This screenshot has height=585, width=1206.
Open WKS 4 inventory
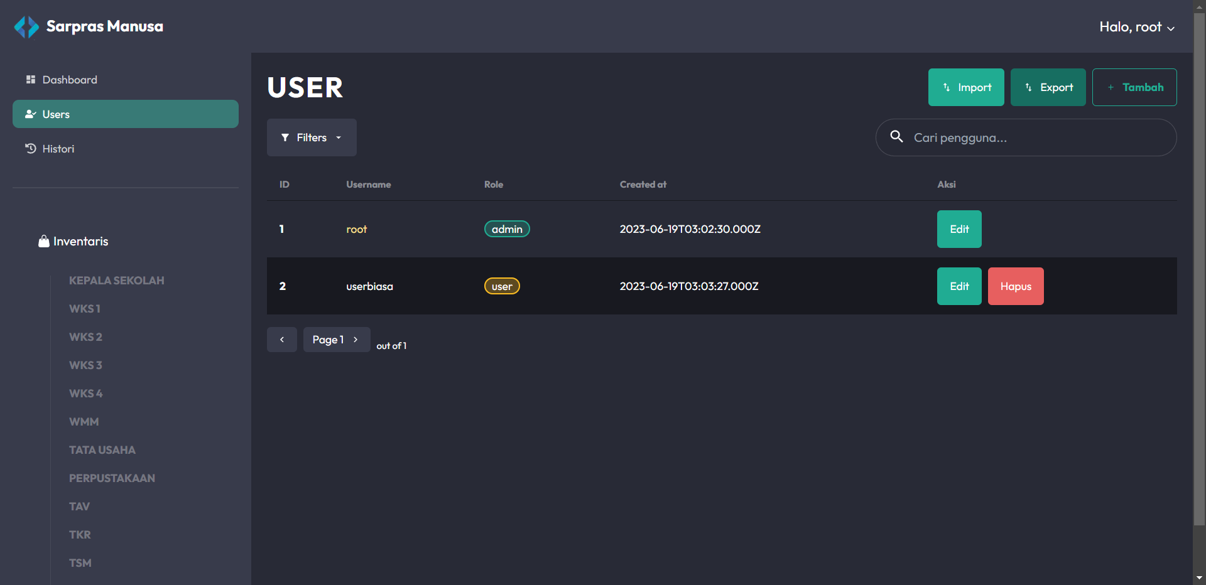click(x=86, y=394)
